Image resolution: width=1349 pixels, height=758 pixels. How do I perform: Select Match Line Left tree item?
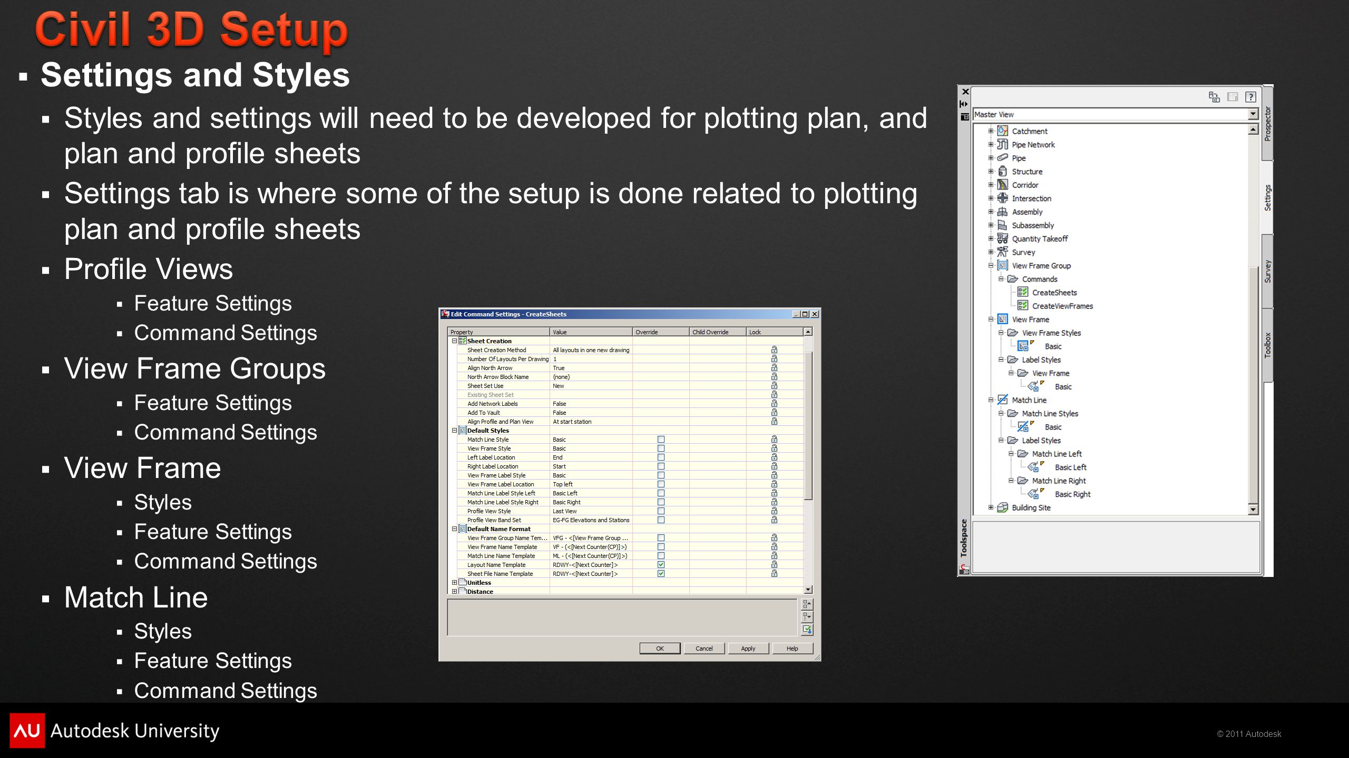[1057, 453]
